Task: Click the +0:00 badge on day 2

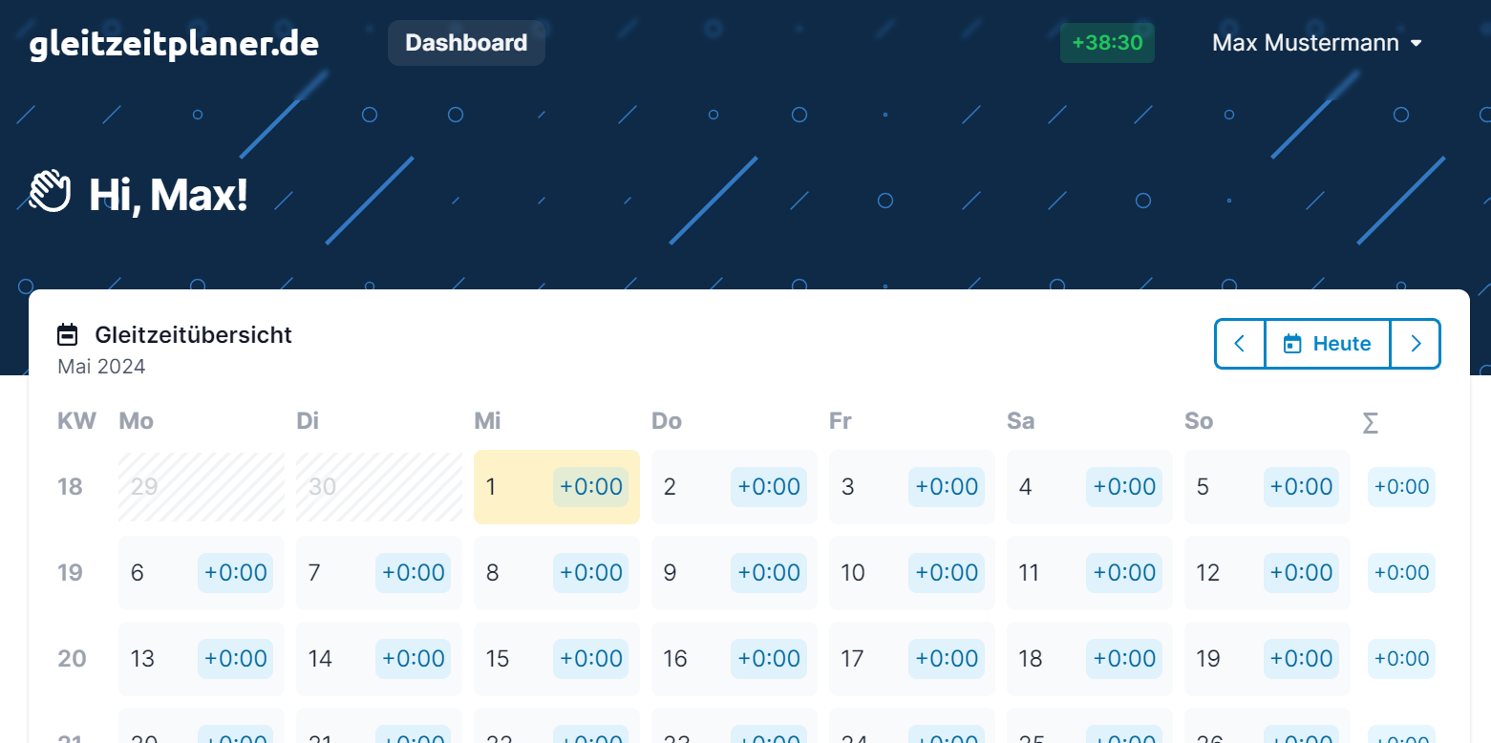Action: (769, 487)
